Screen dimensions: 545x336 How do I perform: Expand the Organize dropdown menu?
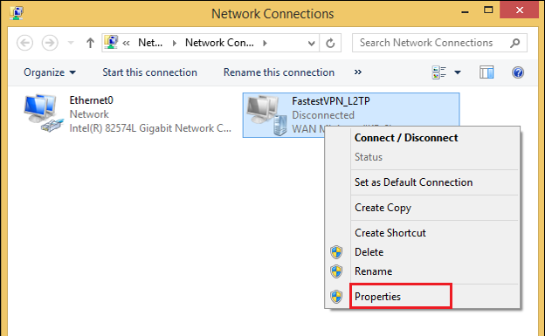pos(50,72)
